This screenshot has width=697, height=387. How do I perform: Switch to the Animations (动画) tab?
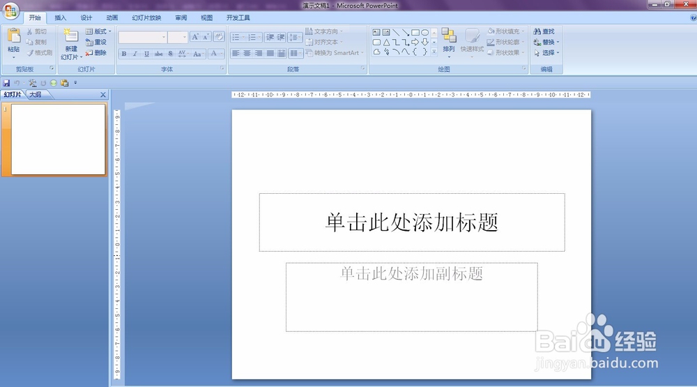112,18
